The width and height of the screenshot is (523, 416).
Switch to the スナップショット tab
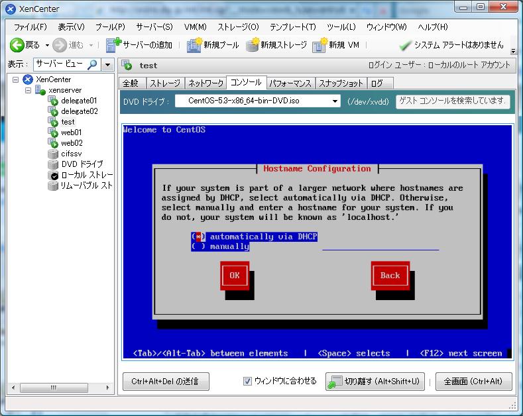point(341,83)
